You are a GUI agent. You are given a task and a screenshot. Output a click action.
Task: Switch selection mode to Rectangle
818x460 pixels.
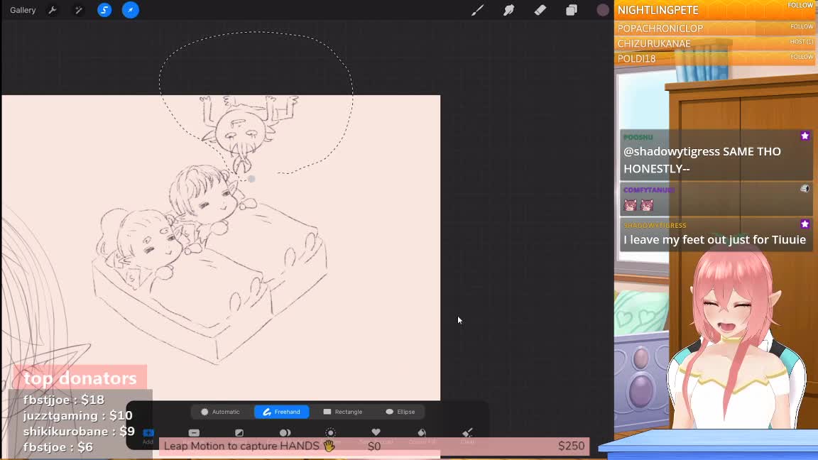coord(343,412)
